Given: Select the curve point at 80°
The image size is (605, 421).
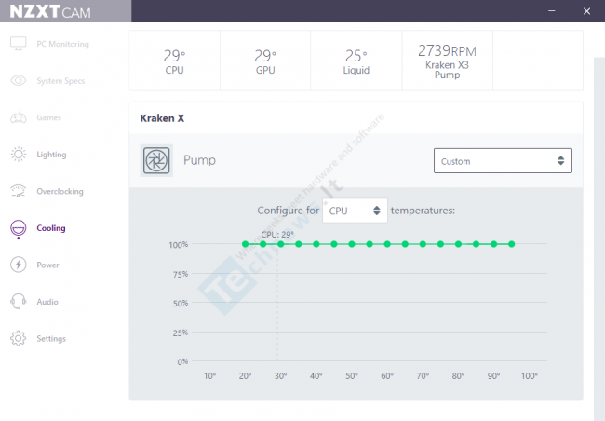Looking at the screenshot, I should 458,244.
